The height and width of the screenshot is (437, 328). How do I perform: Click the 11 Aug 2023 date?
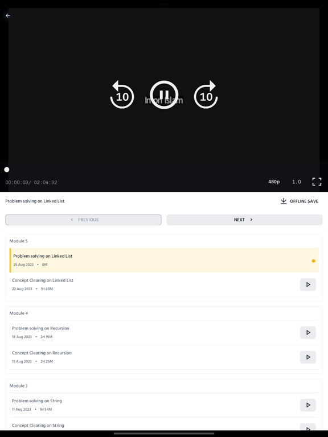point(21,409)
